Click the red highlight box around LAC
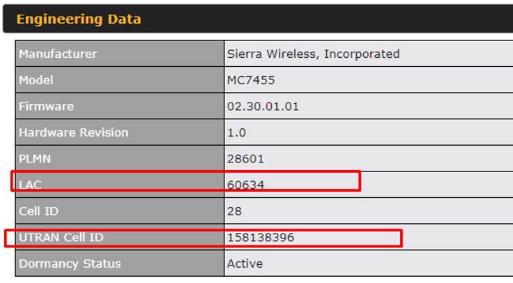 [x=186, y=181]
